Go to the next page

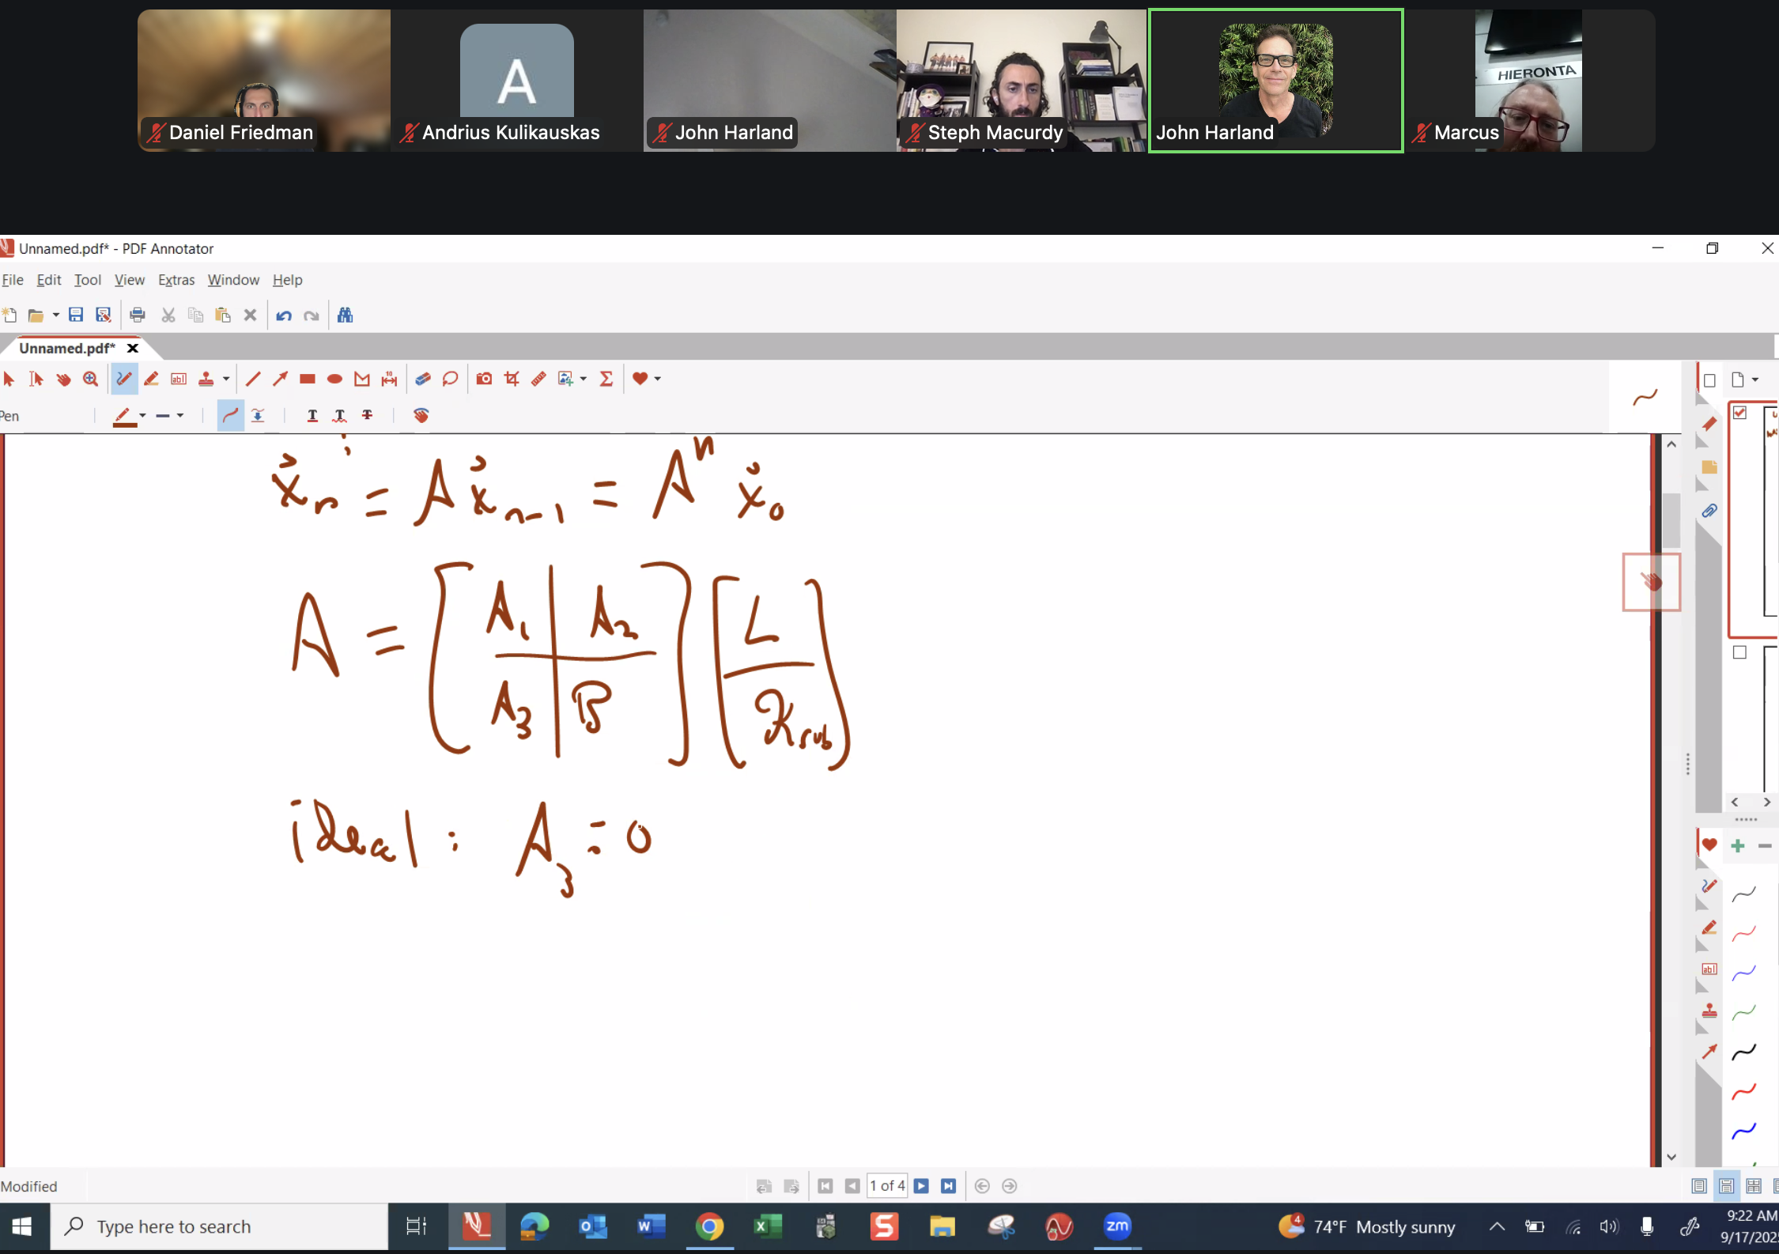921,1186
